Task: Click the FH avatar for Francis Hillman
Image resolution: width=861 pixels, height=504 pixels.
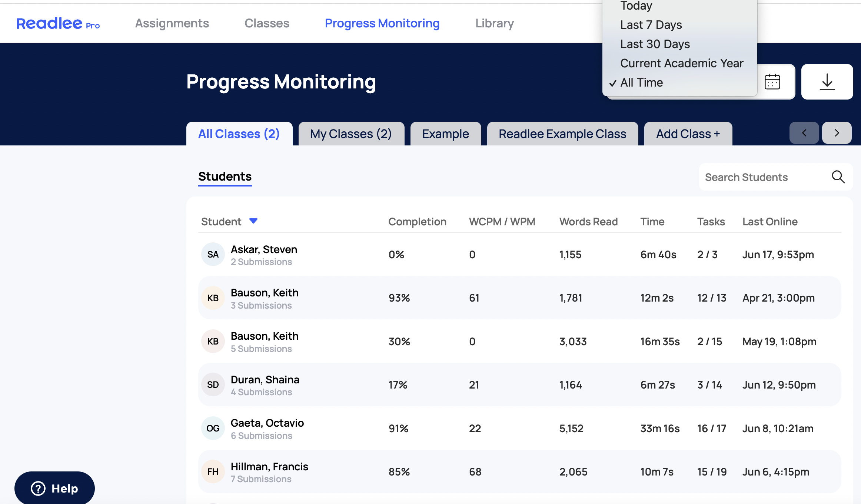Action: point(213,472)
